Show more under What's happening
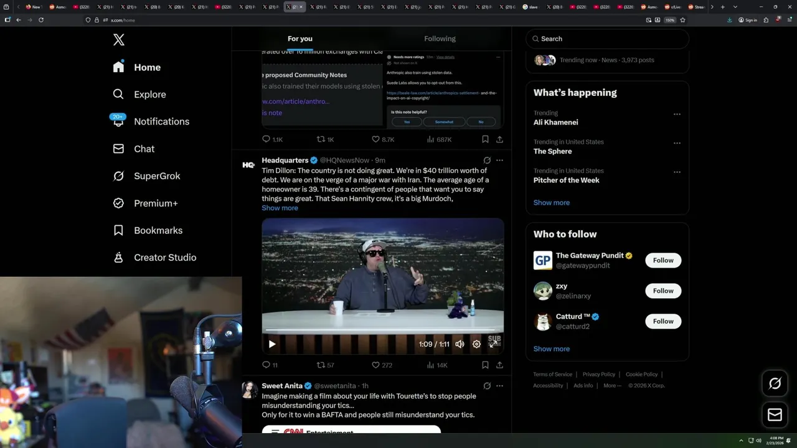Viewport: 797px width, 448px height. click(x=552, y=203)
